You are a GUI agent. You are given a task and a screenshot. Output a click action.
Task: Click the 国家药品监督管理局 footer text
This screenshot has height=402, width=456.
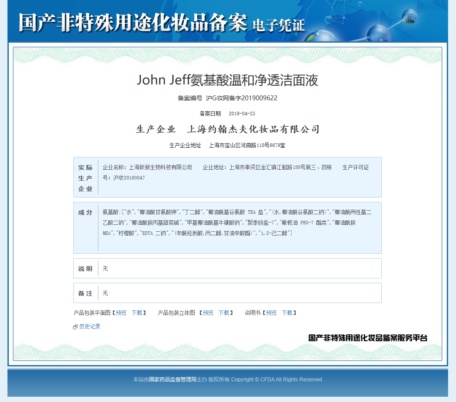click(173, 380)
